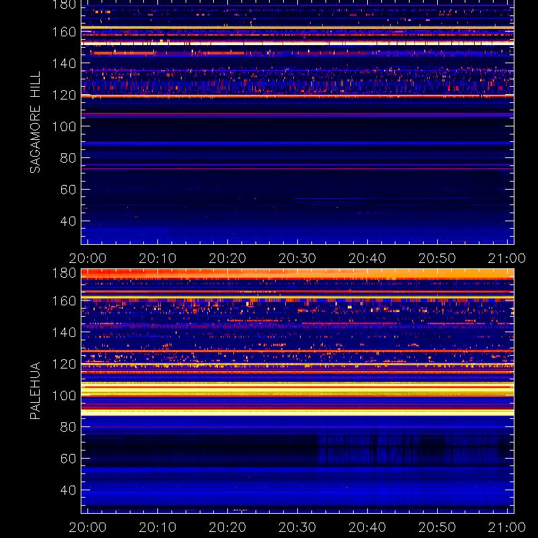Click inside the Sagamore Hill spectrogram plot
Screen dimensions: 538x538
(x=297, y=122)
